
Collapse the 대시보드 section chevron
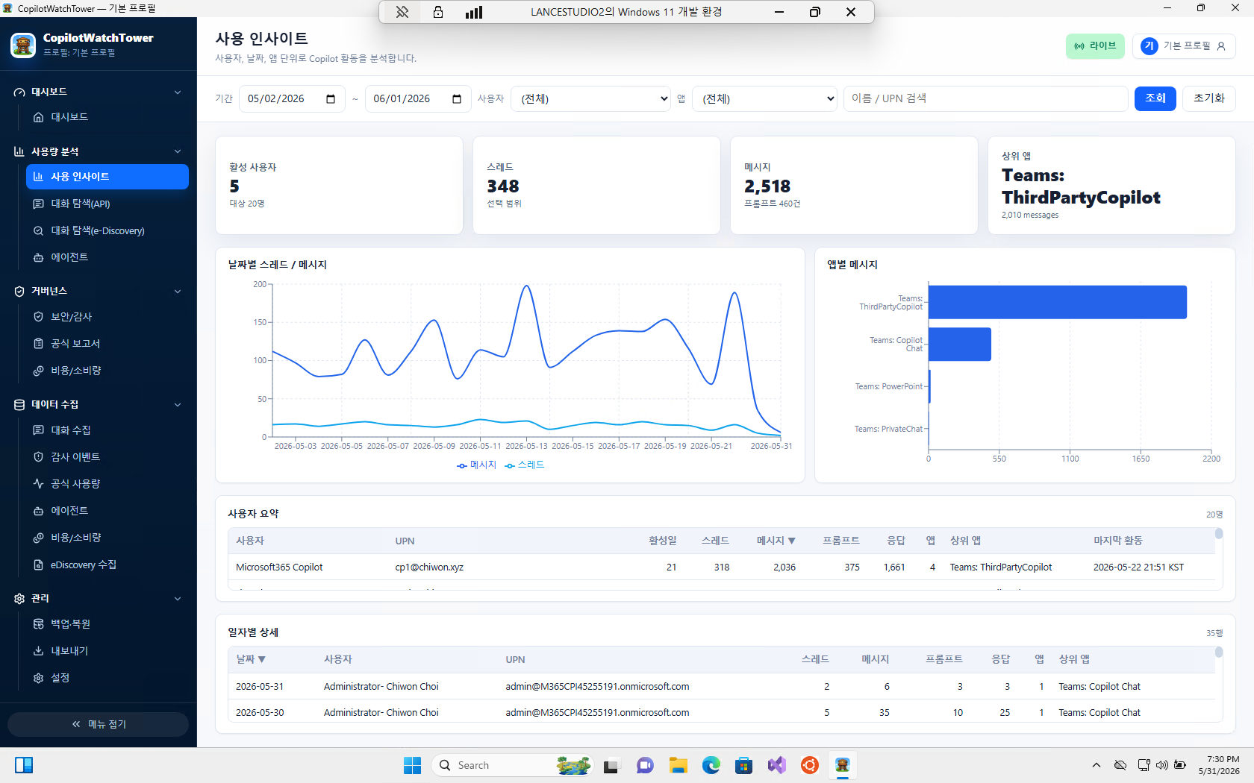(178, 92)
